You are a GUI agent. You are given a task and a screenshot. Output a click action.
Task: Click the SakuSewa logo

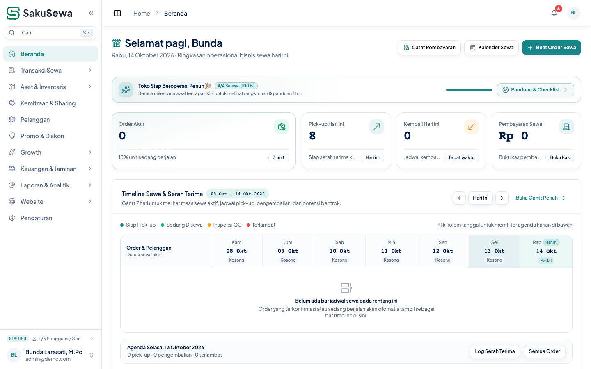(x=39, y=13)
